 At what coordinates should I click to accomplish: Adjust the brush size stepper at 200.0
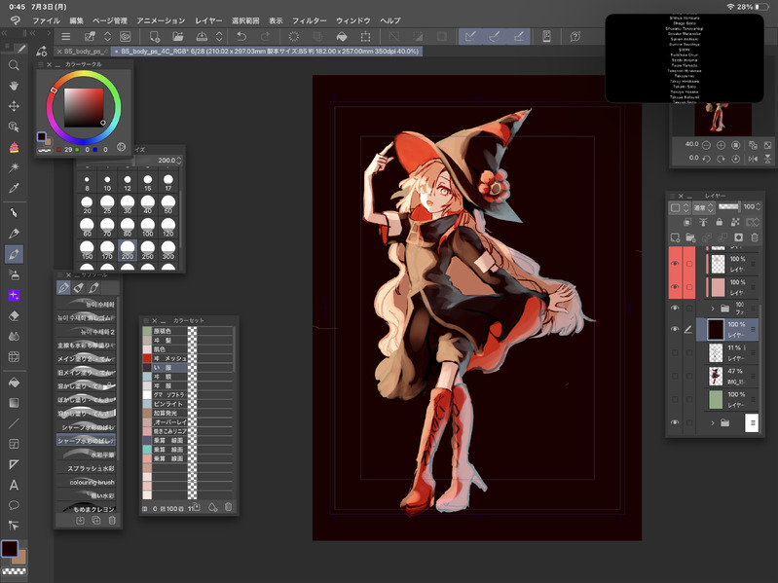[178, 160]
